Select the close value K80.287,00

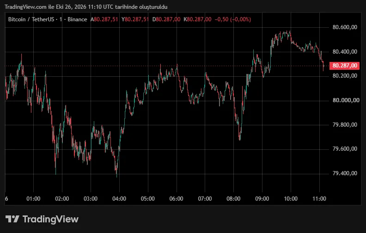(x=197, y=19)
